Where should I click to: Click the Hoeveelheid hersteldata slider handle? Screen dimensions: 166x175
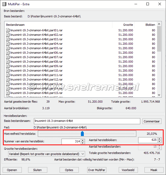click(82, 134)
